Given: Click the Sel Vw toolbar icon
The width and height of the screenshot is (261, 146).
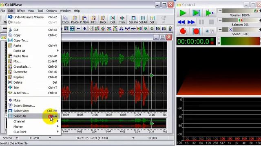Looking at the screenshot, I should point(133,20).
